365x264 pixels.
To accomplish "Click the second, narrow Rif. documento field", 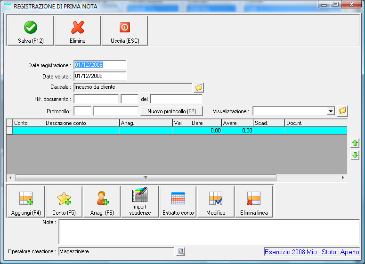I will point(130,99).
